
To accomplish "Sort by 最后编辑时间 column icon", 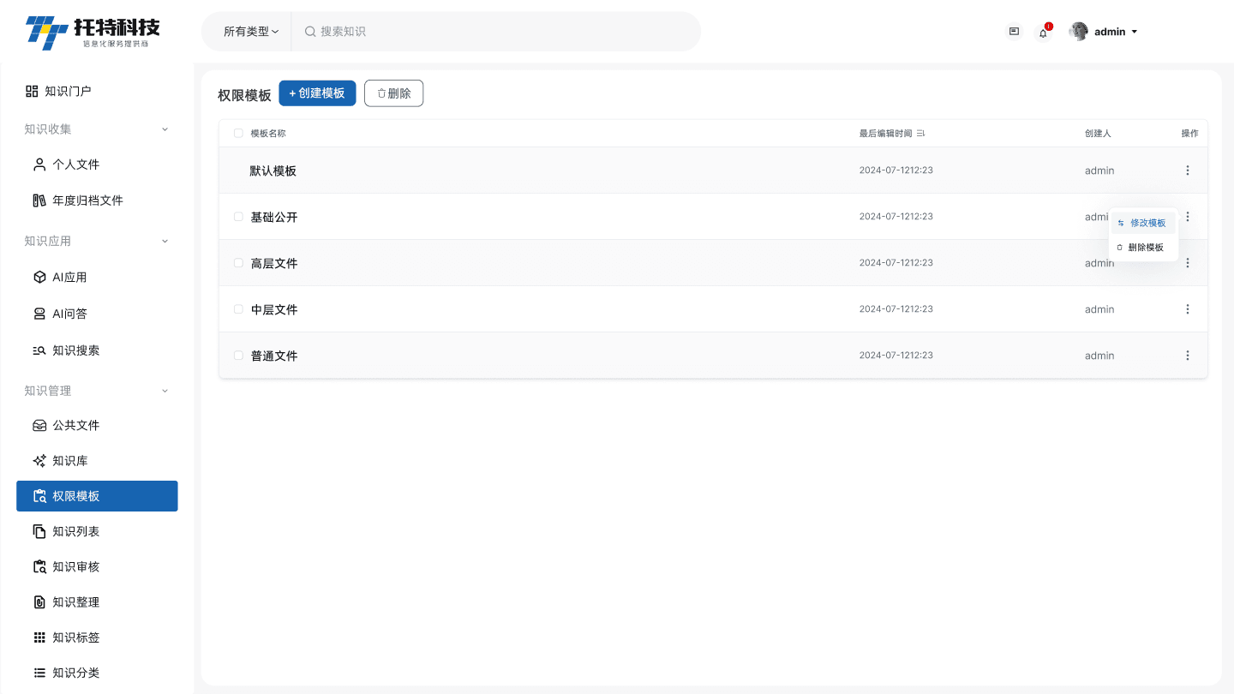I will [x=920, y=134].
